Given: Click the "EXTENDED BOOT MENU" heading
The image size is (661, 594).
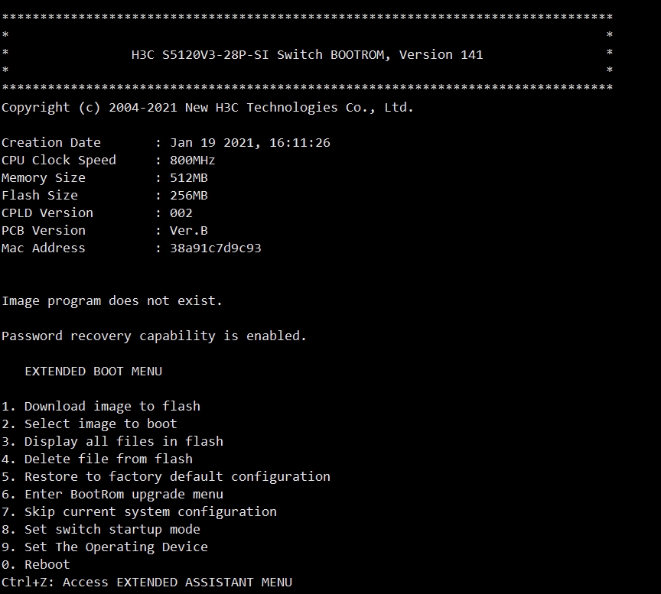Looking at the screenshot, I should [93, 371].
